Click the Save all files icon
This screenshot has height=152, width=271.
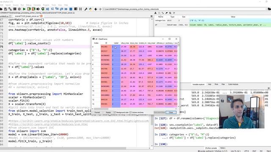pyautogui.click(x=10, y=9)
